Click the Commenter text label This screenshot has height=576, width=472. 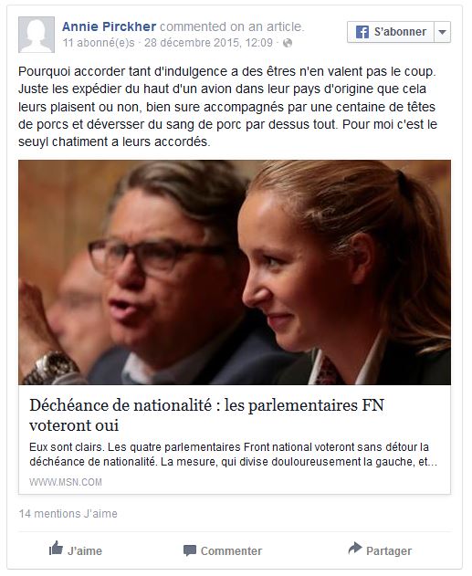231,550
